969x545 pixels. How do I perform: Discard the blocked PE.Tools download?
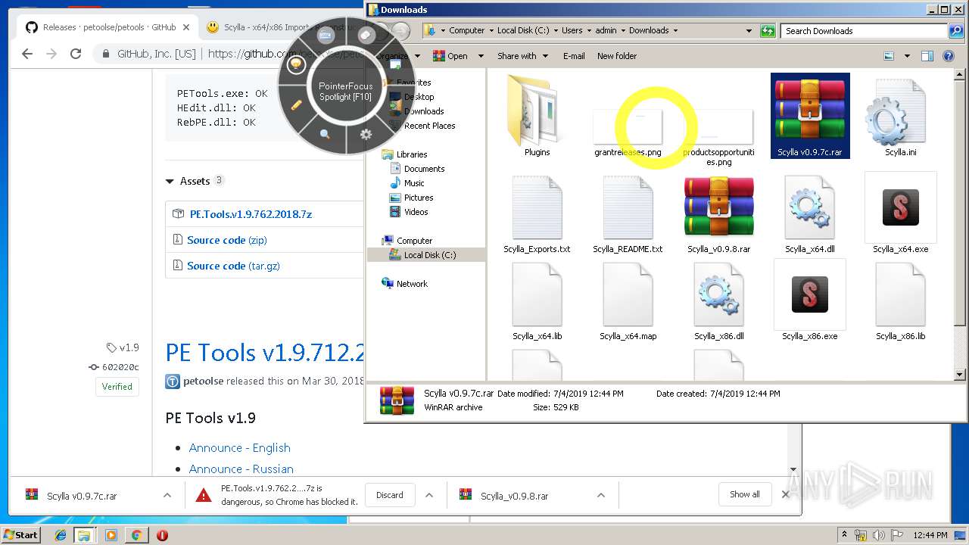tap(390, 495)
